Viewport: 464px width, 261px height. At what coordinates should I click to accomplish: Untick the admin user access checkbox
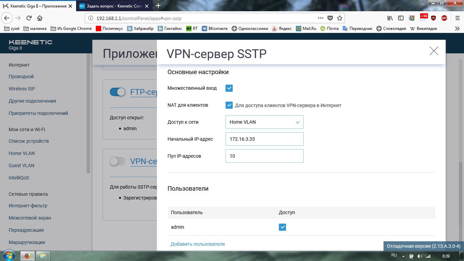coord(282,227)
